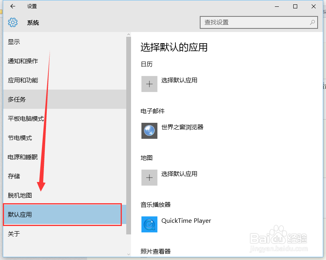Maximize the settings window
326x260 pixels.
[x=295, y=6]
